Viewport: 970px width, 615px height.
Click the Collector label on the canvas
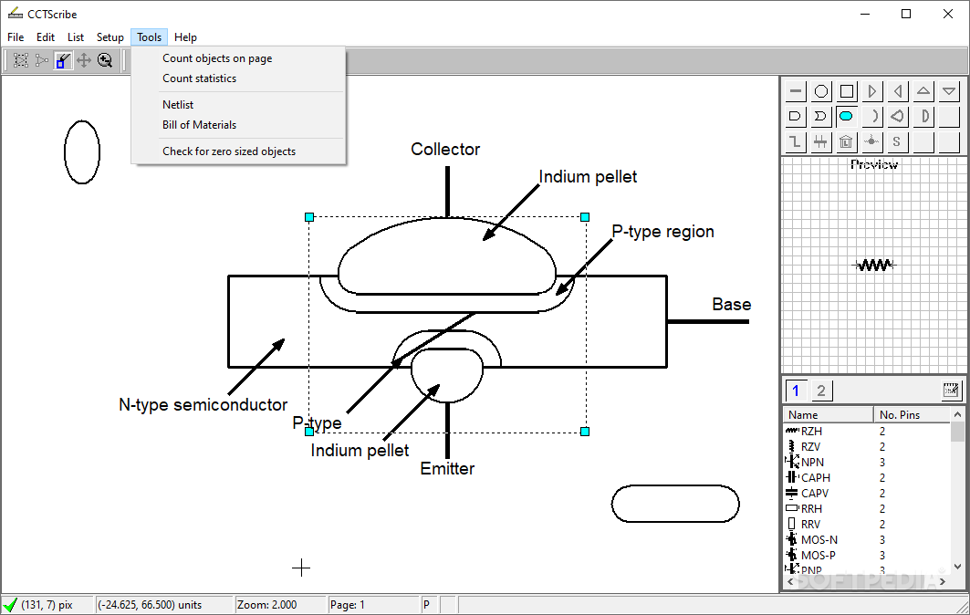pos(445,149)
